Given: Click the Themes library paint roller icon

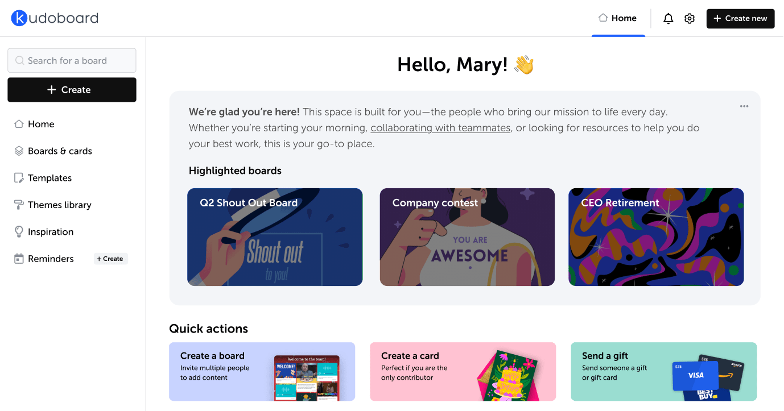Looking at the screenshot, I should coord(19,205).
